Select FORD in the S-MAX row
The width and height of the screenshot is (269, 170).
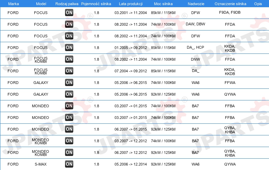point(13,164)
